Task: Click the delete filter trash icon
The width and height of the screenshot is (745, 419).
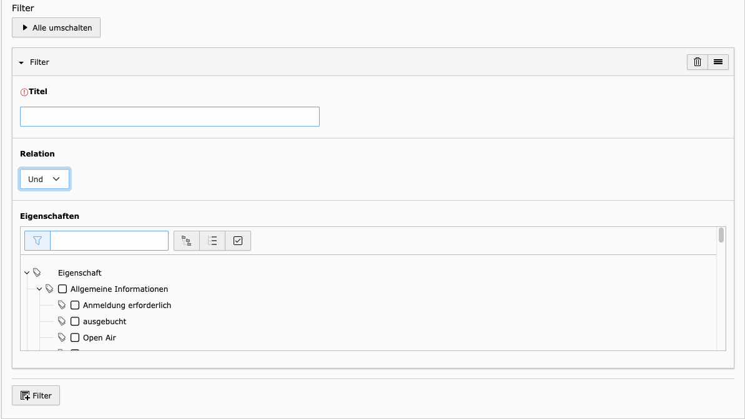Action: (698, 62)
